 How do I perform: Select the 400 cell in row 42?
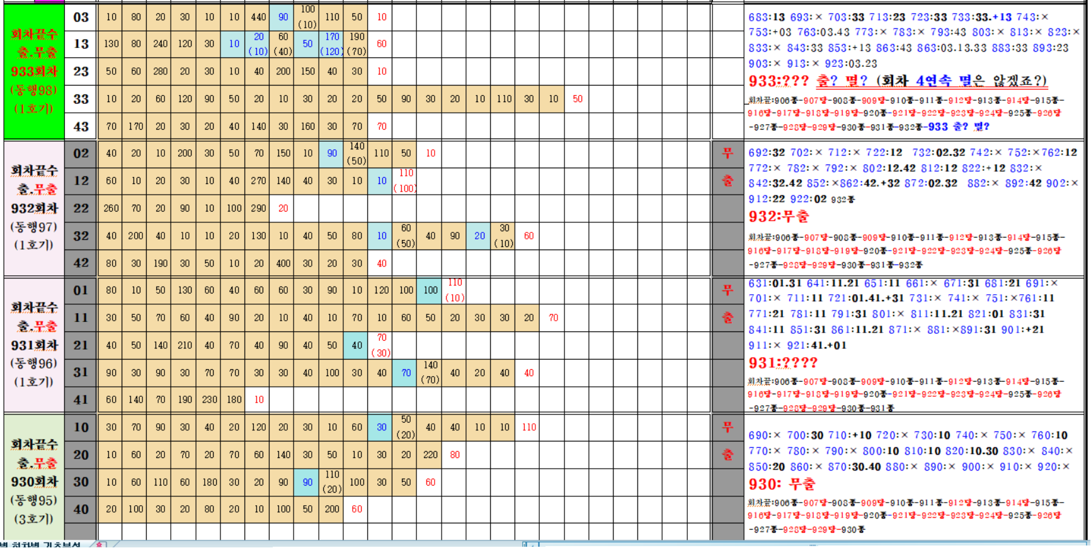(283, 263)
